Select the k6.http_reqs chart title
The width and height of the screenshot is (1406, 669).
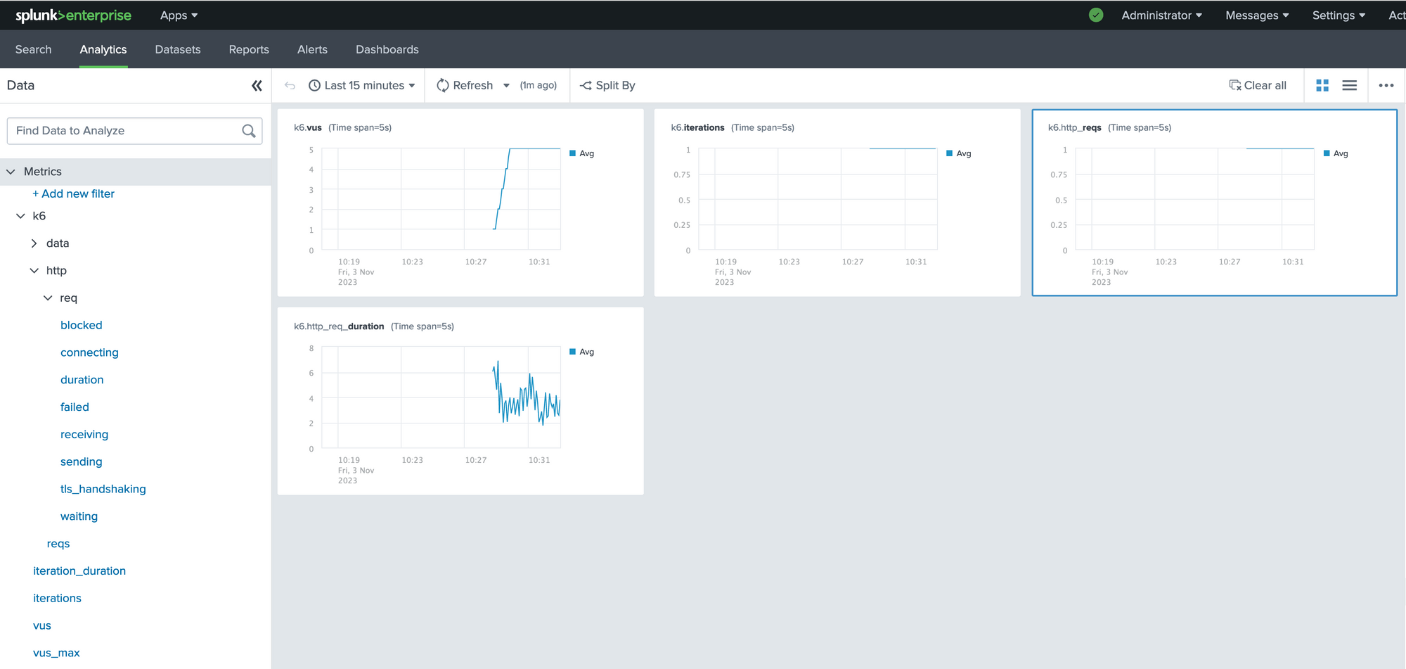coord(1074,127)
